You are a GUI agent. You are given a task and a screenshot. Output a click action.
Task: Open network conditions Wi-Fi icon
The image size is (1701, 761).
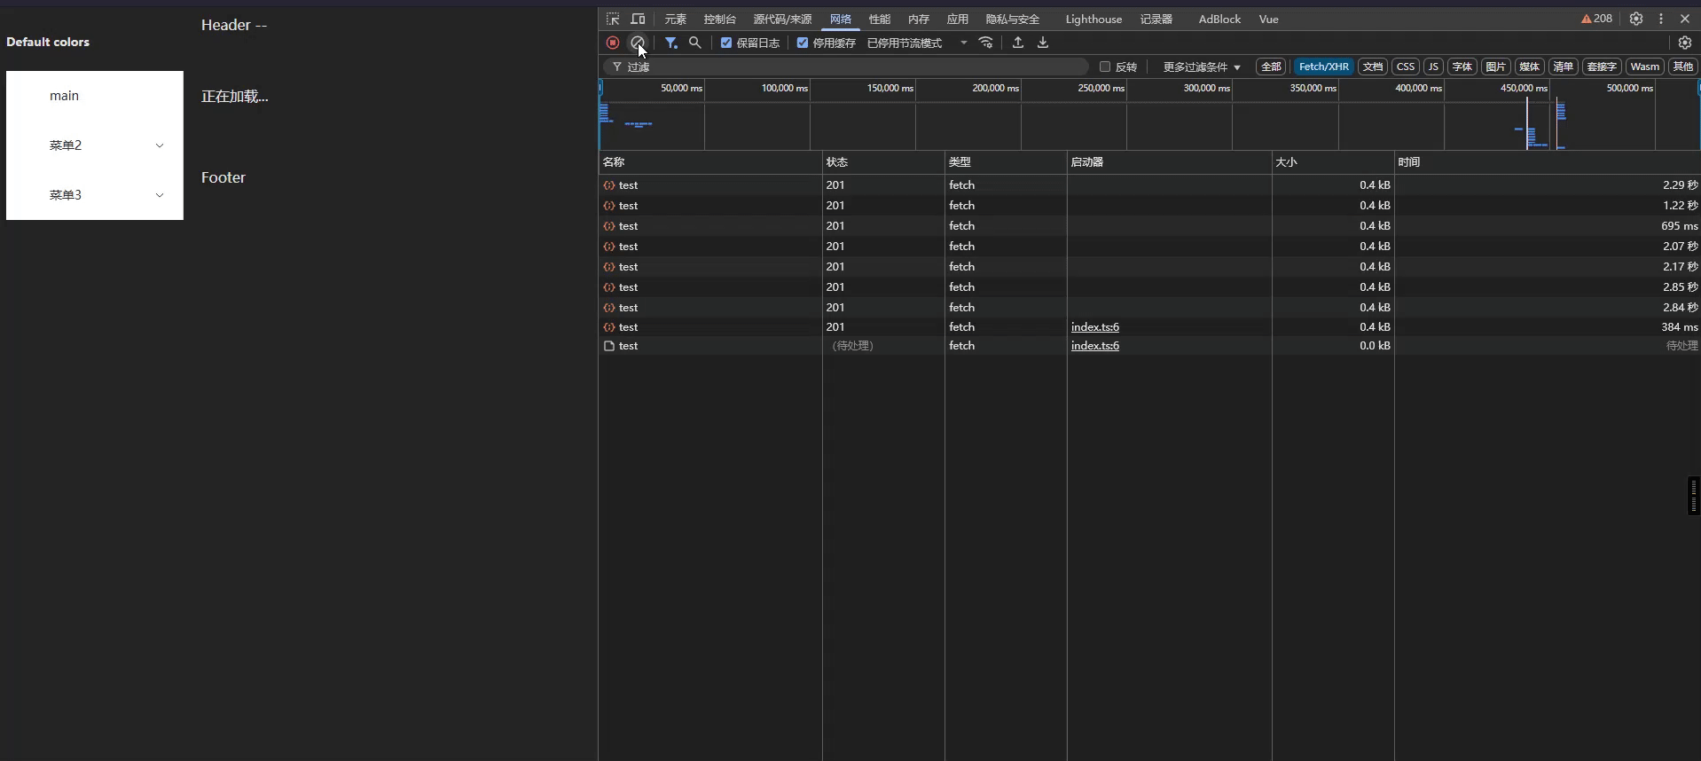click(986, 43)
